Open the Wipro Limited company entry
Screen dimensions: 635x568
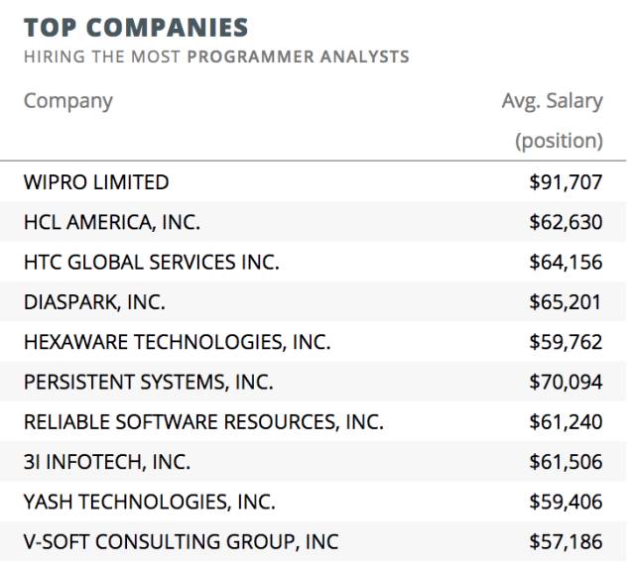coord(96,182)
